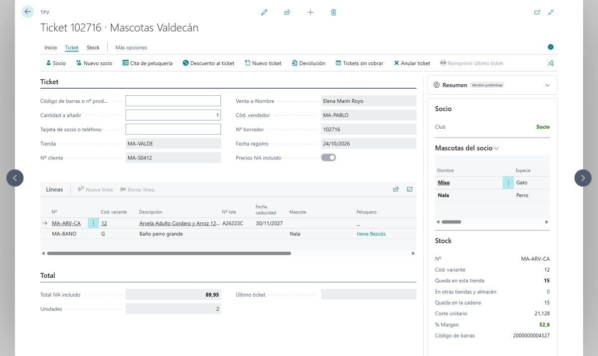Click the plus icon to create new
The width and height of the screenshot is (598, 356).
click(310, 12)
